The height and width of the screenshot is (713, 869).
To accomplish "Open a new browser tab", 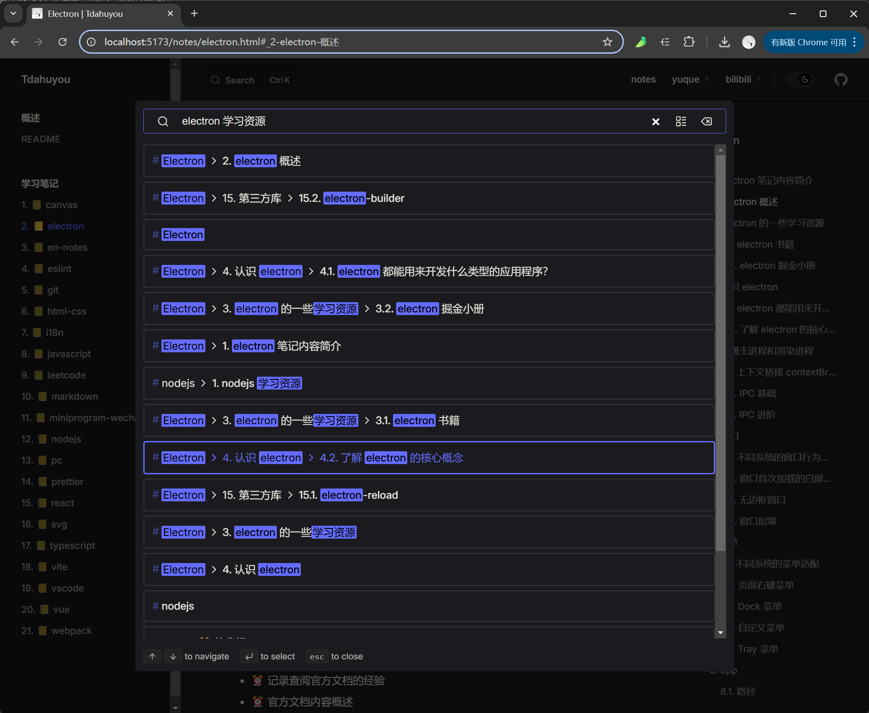I will click(194, 13).
